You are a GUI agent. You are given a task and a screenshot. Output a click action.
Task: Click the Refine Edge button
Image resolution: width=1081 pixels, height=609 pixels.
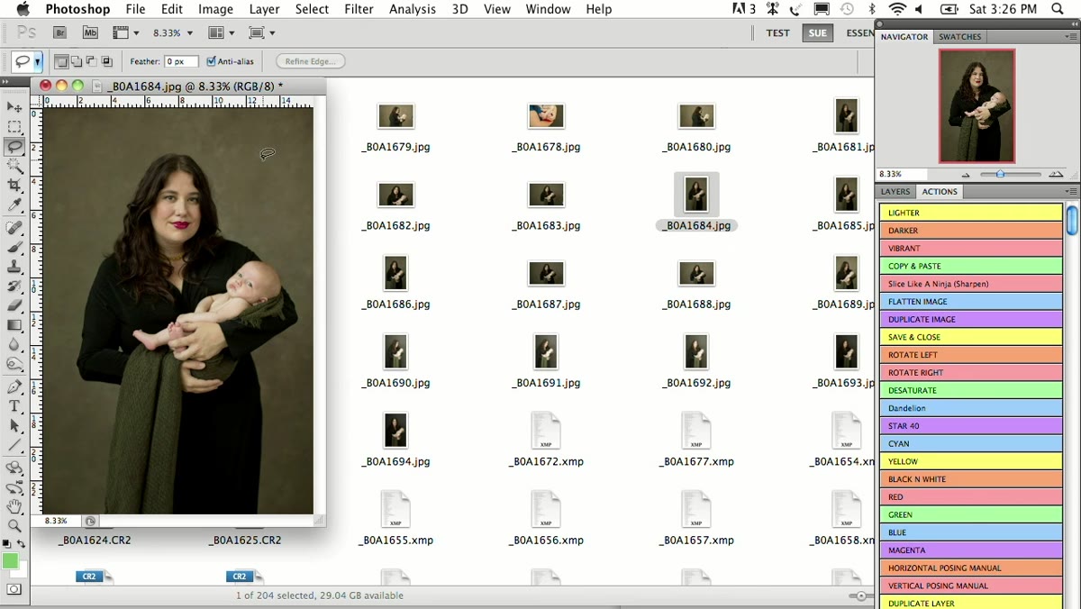coord(311,61)
